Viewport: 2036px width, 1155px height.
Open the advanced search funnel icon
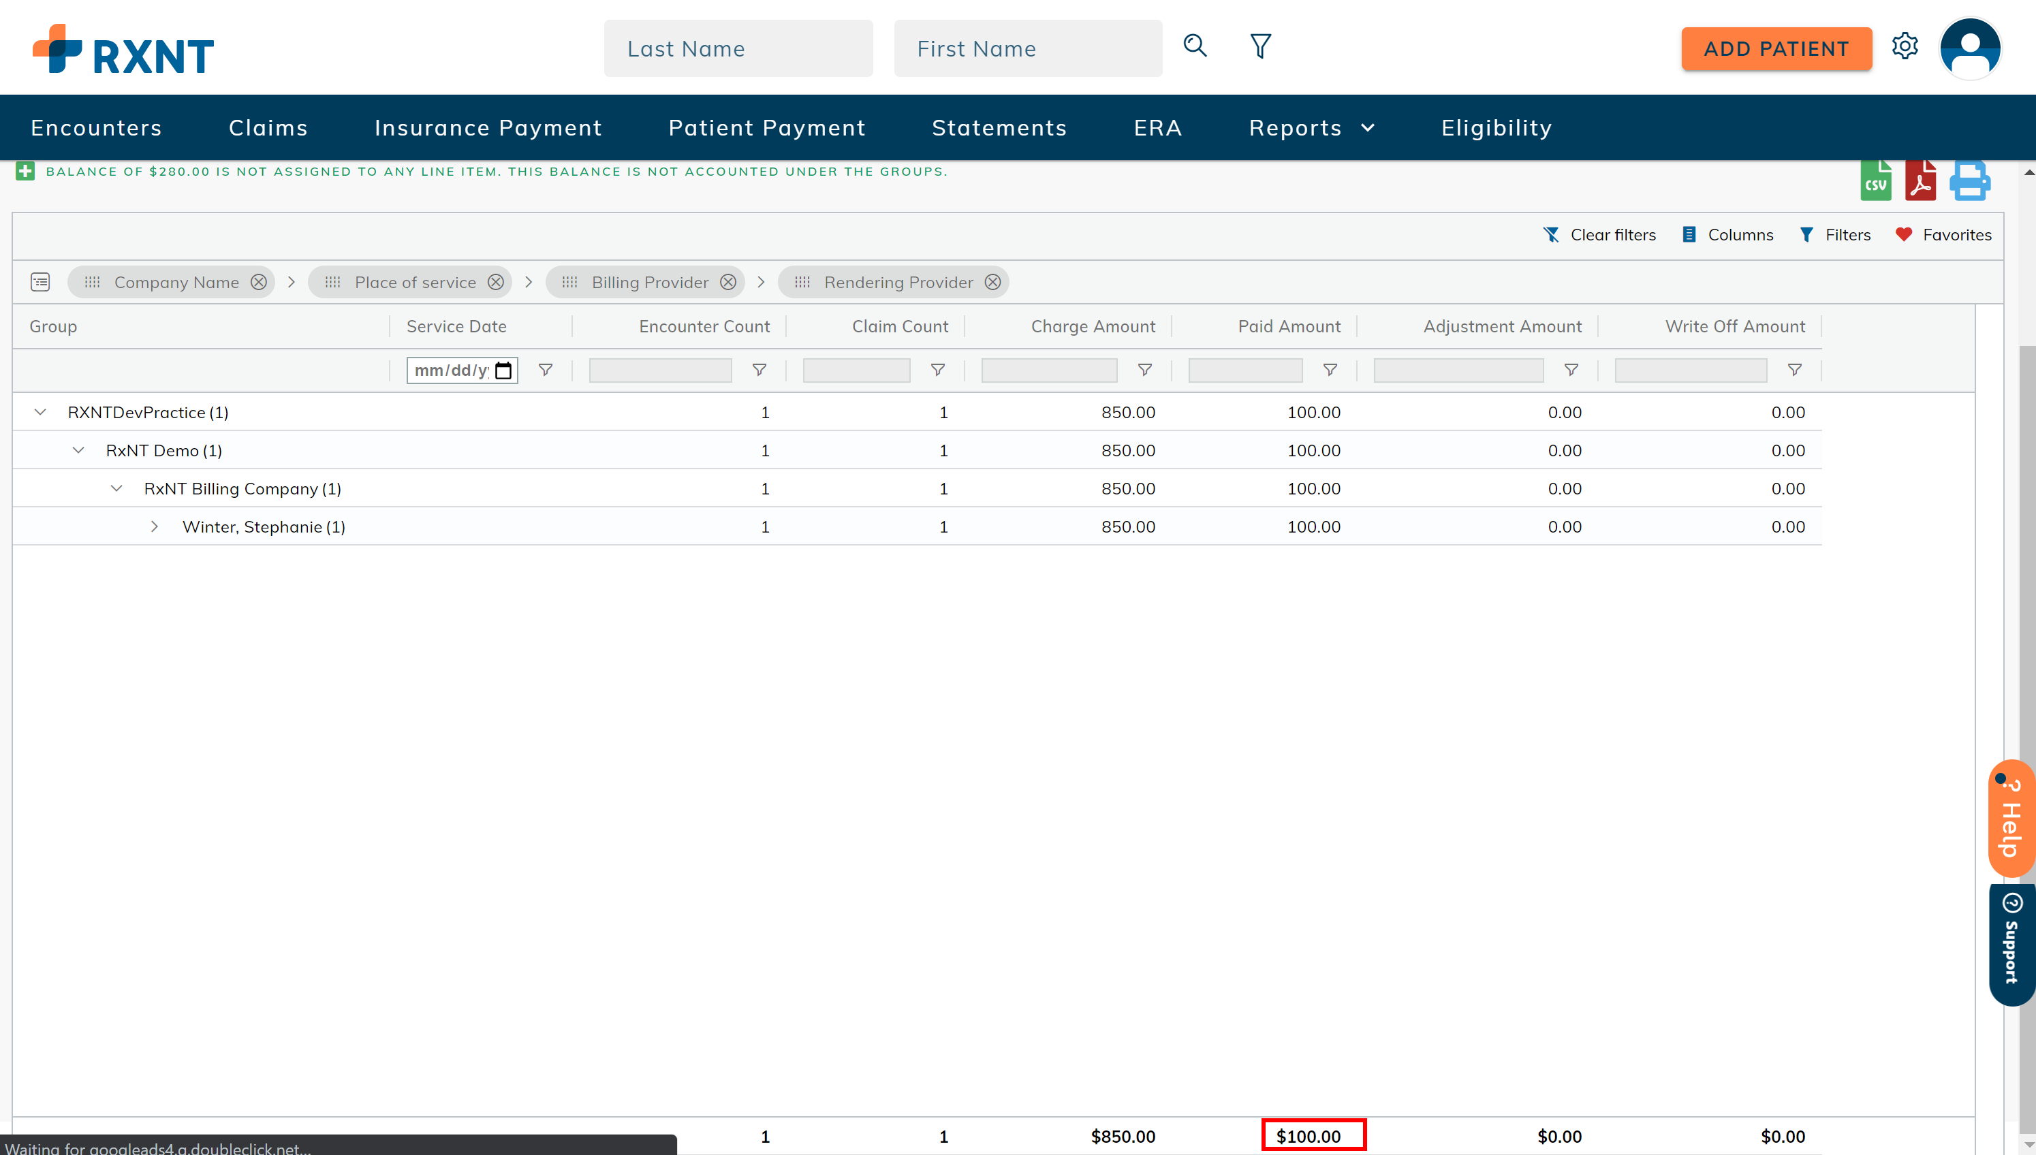(x=1261, y=46)
